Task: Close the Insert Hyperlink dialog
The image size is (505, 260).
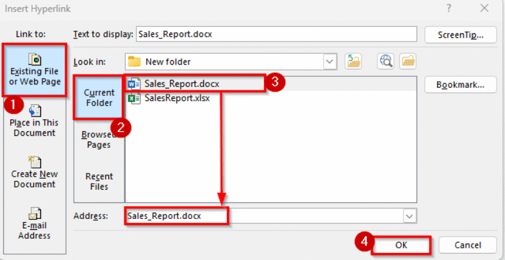Action: coord(484,9)
